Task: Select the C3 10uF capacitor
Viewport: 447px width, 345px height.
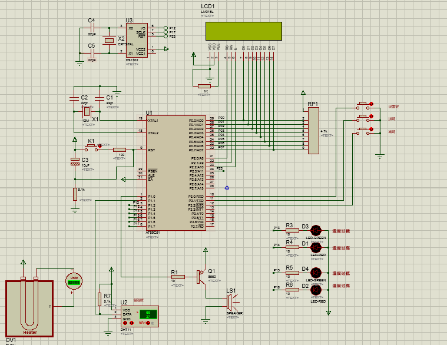Action: coord(75,161)
